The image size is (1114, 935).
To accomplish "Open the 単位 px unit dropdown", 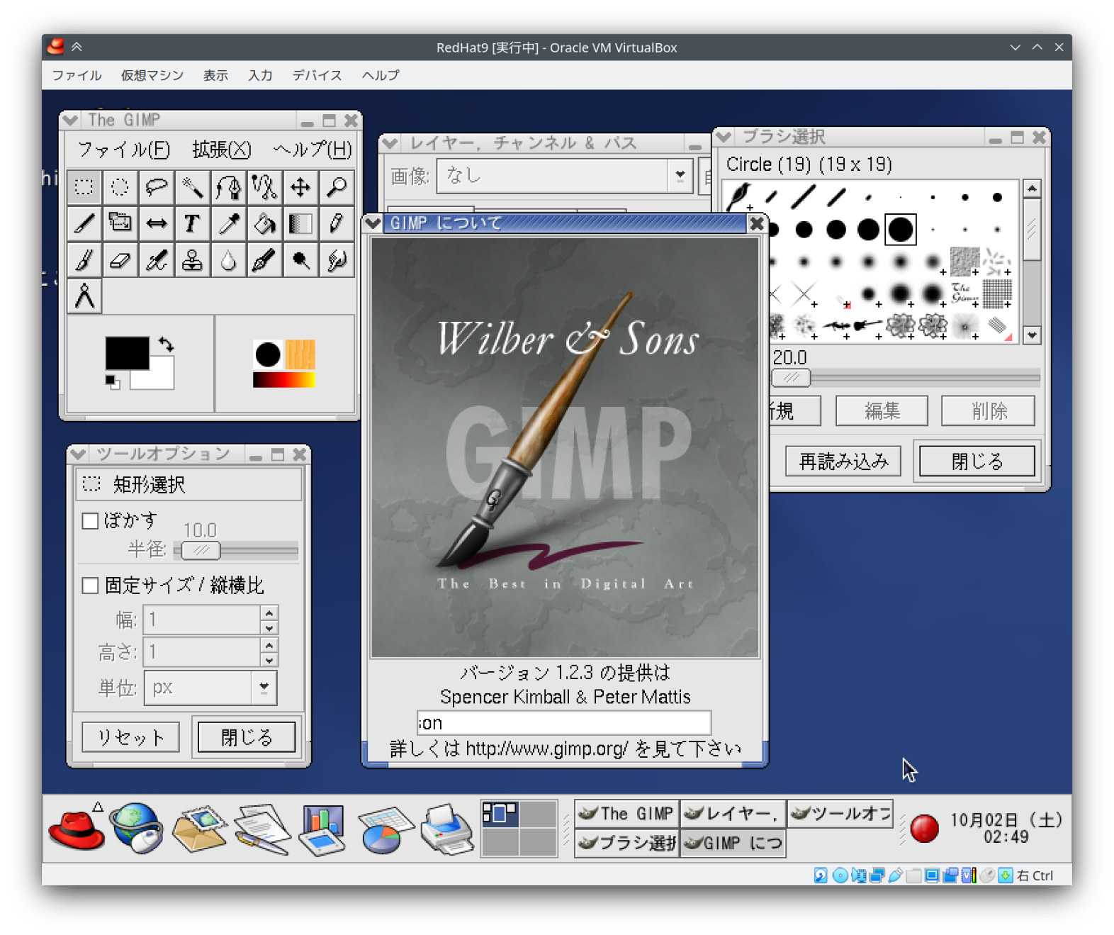I will tap(264, 687).
